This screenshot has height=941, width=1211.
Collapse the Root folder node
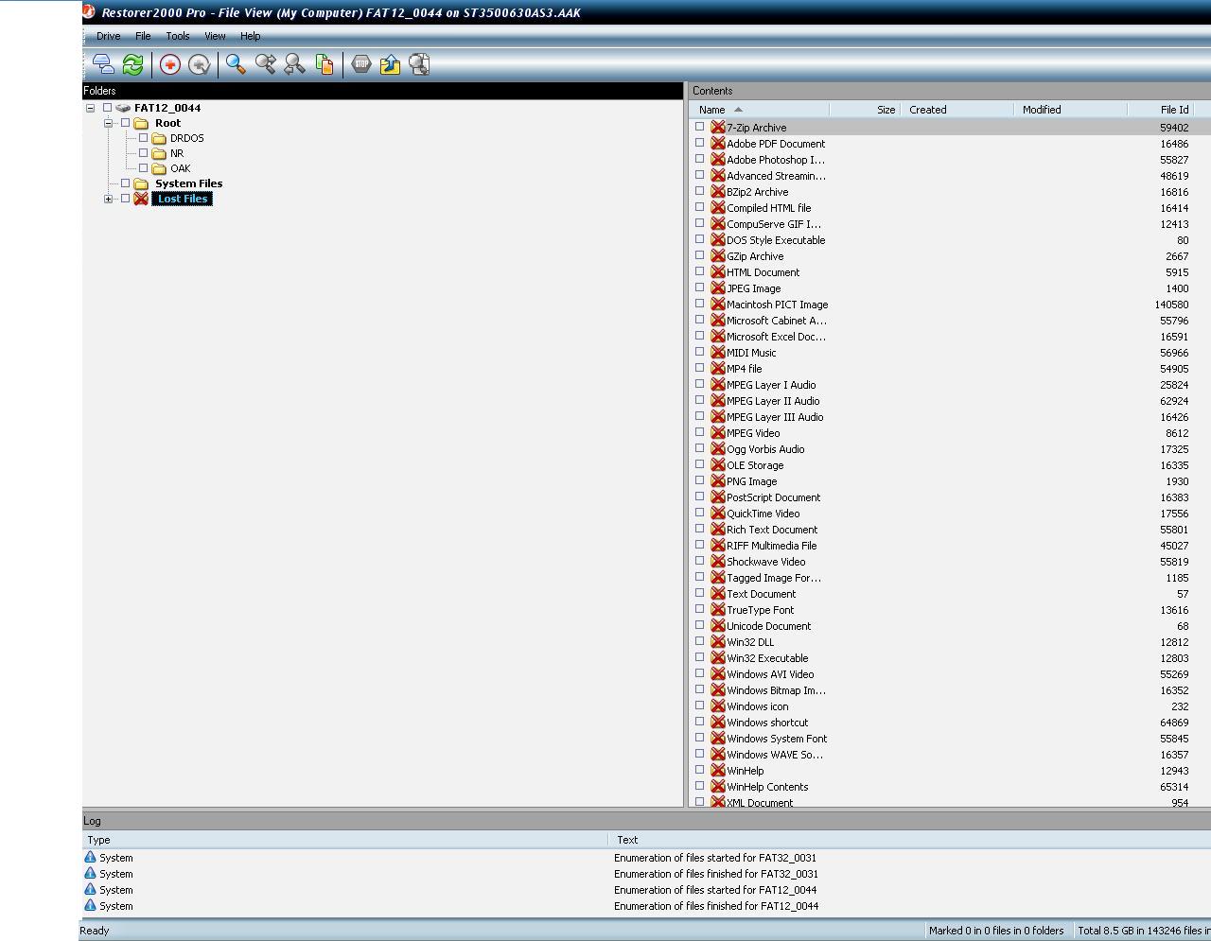(108, 123)
